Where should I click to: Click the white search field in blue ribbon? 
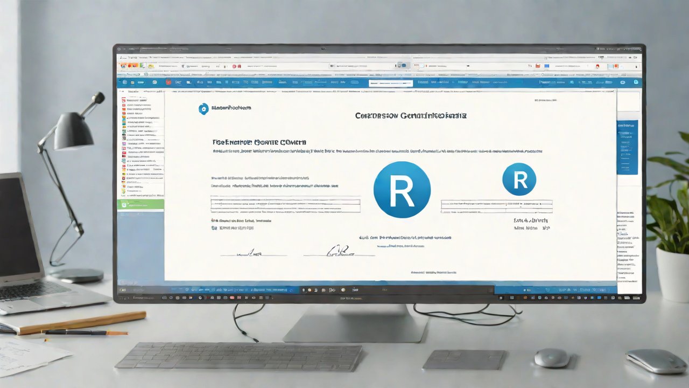click(391, 83)
